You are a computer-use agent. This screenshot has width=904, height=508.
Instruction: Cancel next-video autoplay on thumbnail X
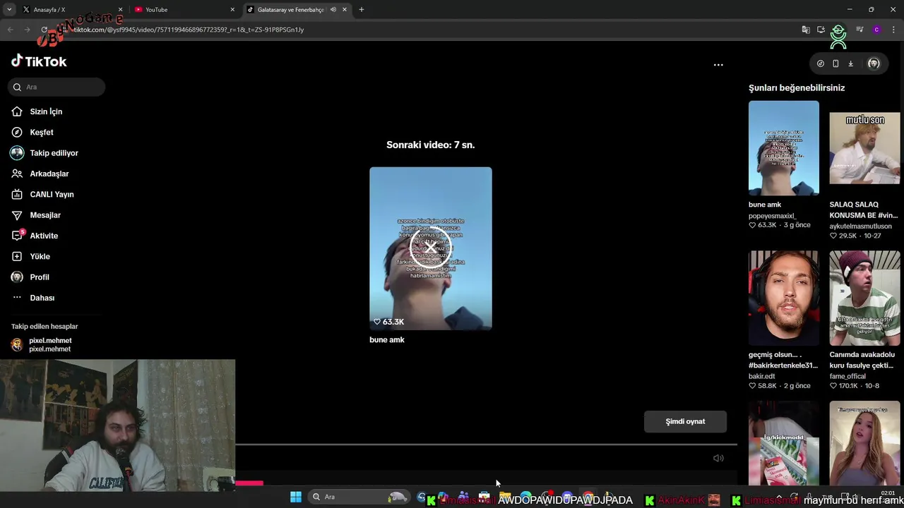point(431,248)
